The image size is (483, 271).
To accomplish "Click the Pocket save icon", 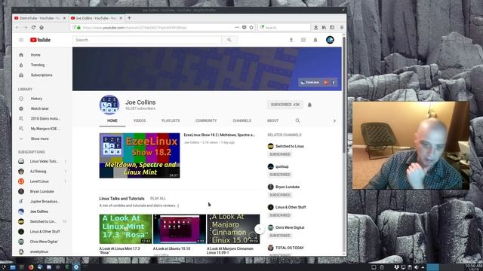I will pos(245,27).
